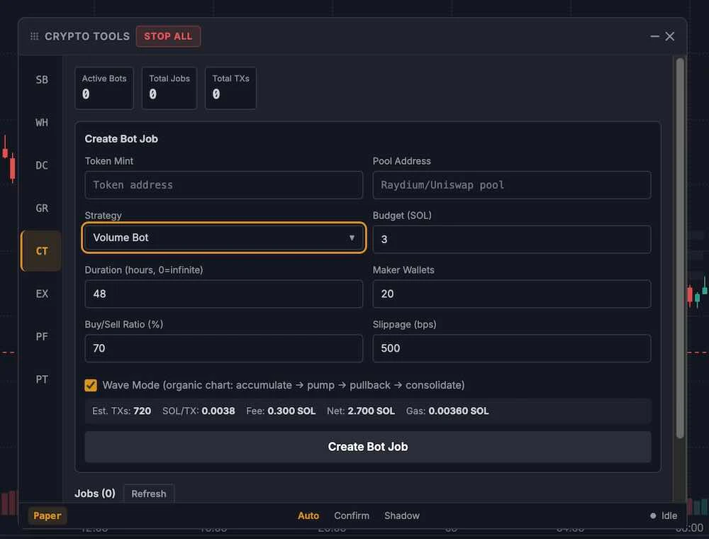Click the Total TXs stat card
This screenshot has width=709, height=539.
pyautogui.click(x=230, y=88)
